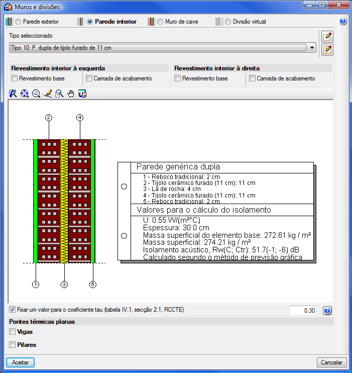
Task: Click layer marker 4 in wall diagram
Action: click(80, 118)
